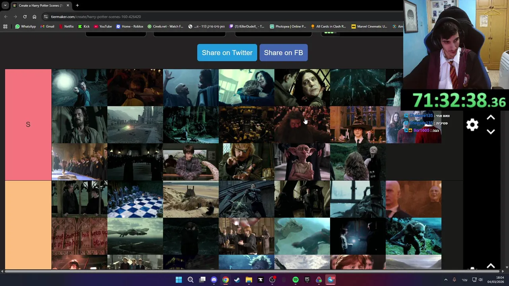Open the YouTube bookmark
Viewport: 509px width, 286px height.
point(103,26)
